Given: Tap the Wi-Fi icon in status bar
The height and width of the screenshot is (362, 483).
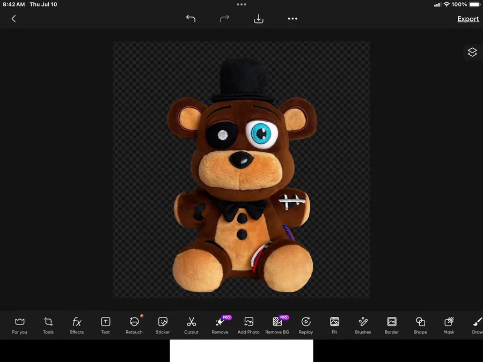Looking at the screenshot, I should (447, 4).
